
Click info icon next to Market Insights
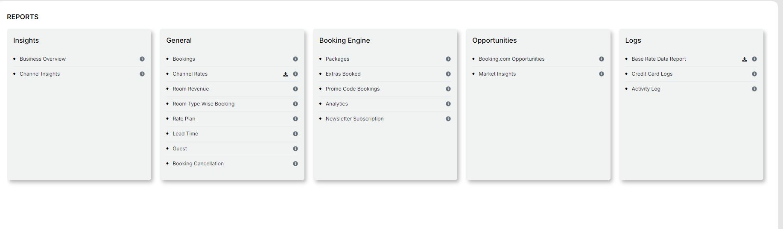(x=602, y=74)
